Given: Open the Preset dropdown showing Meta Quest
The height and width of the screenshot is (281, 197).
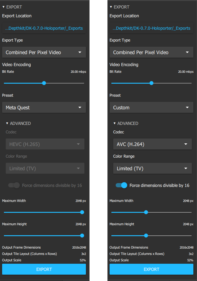Looking at the screenshot, I should (44, 107).
